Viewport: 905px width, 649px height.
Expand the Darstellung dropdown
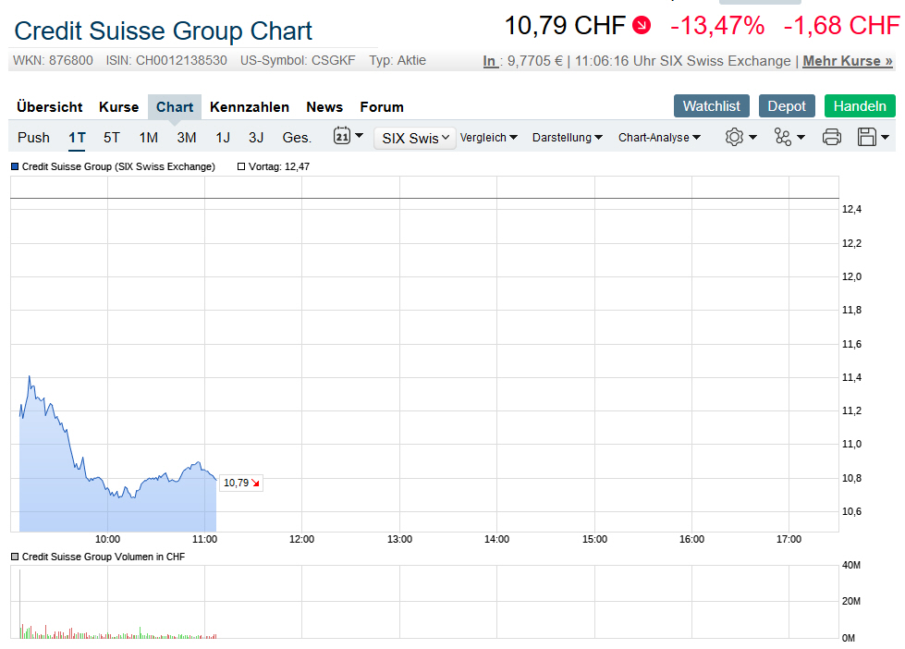click(567, 138)
